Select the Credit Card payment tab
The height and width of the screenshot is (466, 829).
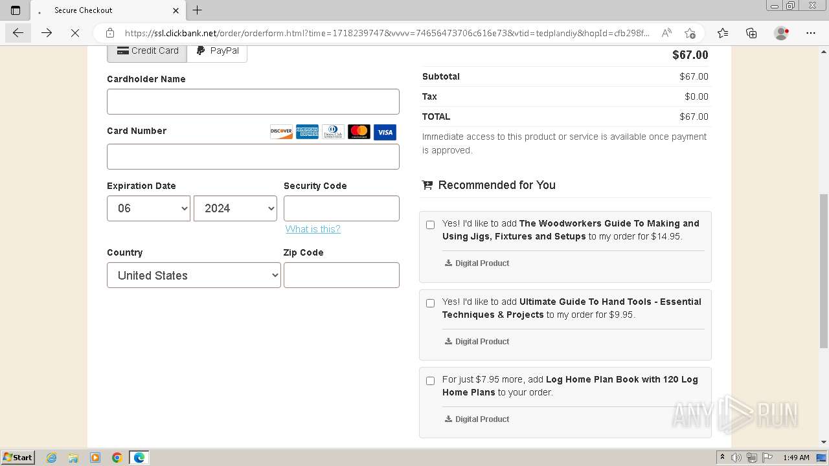tap(147, 50)
